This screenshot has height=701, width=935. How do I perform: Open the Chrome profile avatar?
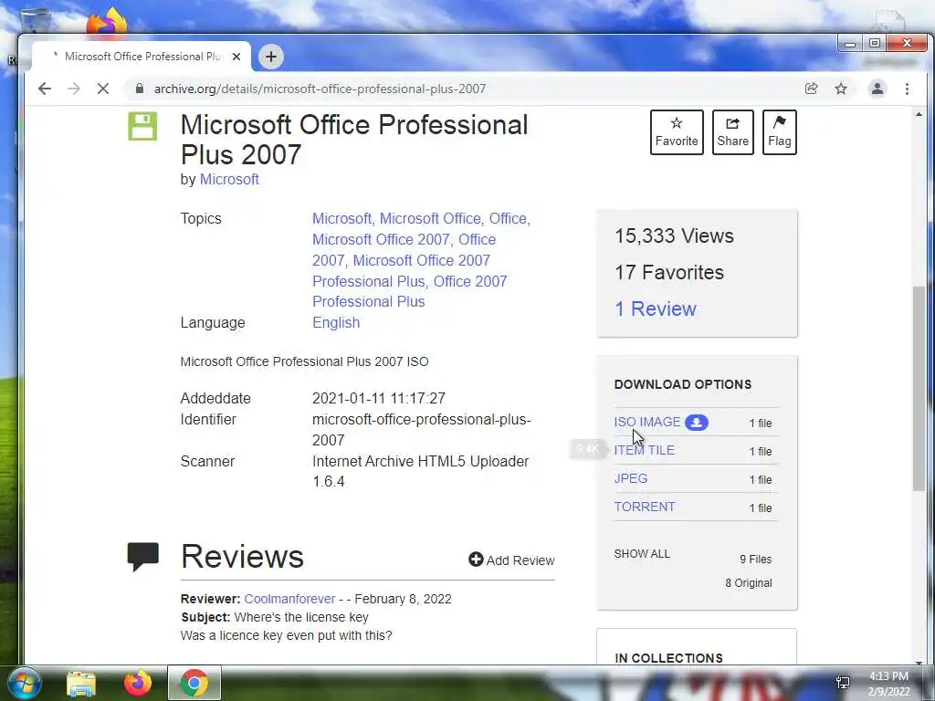(877, 89)
